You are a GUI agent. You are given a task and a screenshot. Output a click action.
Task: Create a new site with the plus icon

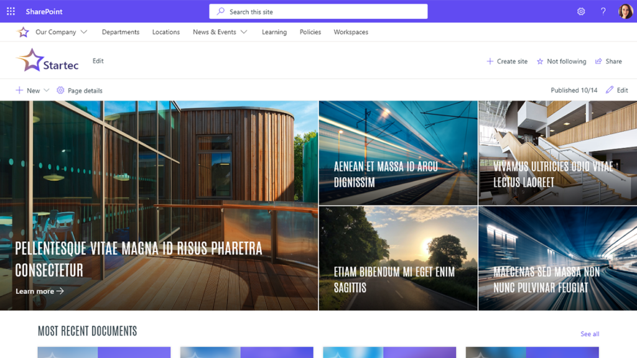[506, 61]
